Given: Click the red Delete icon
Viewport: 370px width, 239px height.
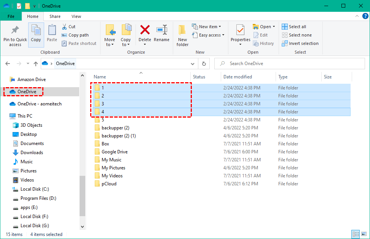Looking at the screenshot, I should [145, 30].
